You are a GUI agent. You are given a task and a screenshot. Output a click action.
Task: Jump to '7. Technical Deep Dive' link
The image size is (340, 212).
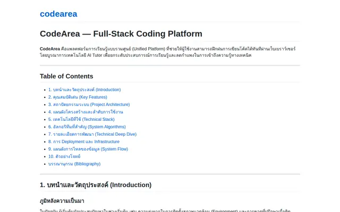(92, 134)
